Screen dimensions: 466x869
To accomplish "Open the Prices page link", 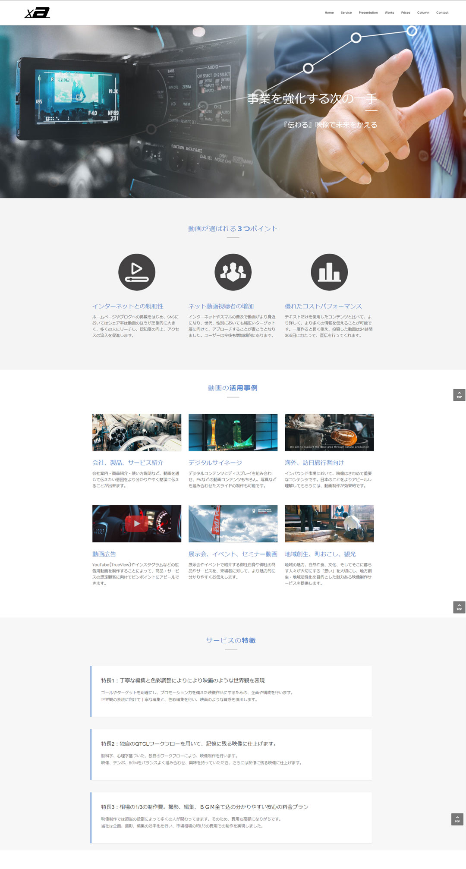I will coord(406,13).
